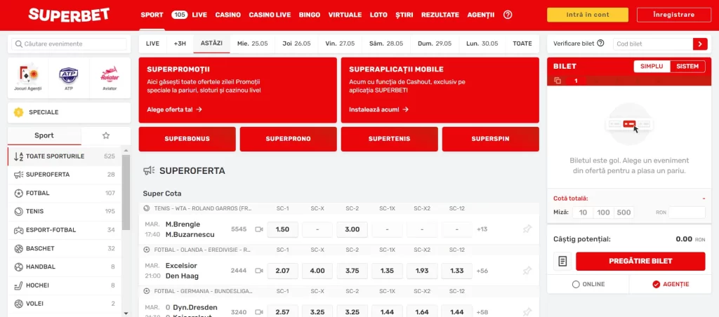
Task: Follow the Instalează acum link
Action: pos(378,109)
